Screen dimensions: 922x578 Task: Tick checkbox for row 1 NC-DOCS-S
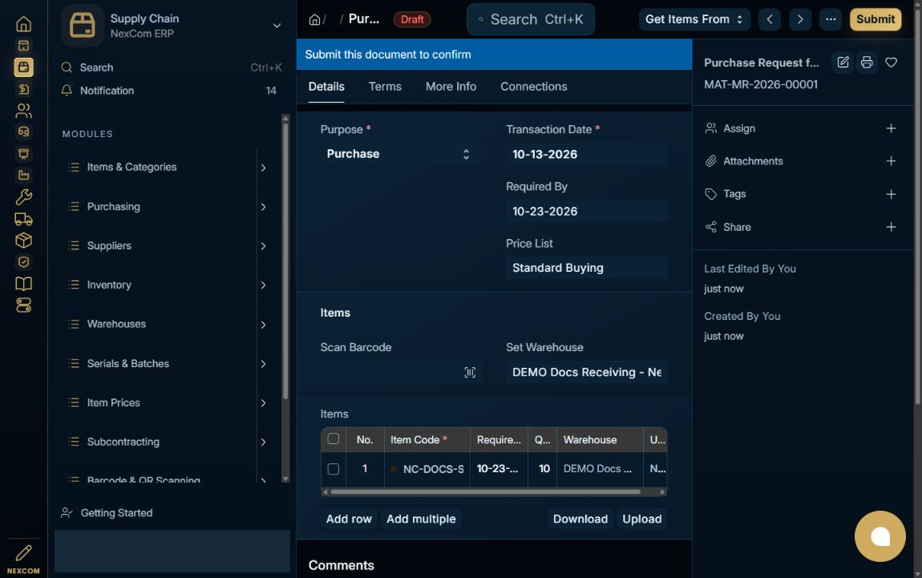pyautogui.click(x=334, y=469)
